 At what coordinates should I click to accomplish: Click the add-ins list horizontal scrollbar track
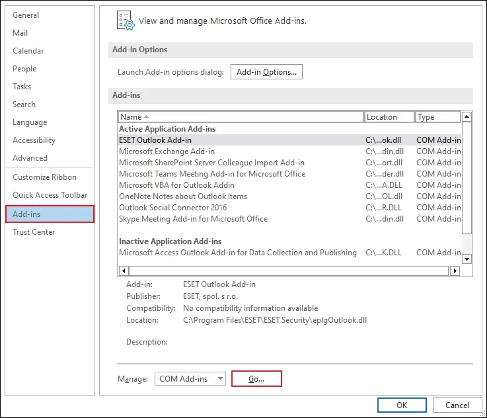point(289,271)
